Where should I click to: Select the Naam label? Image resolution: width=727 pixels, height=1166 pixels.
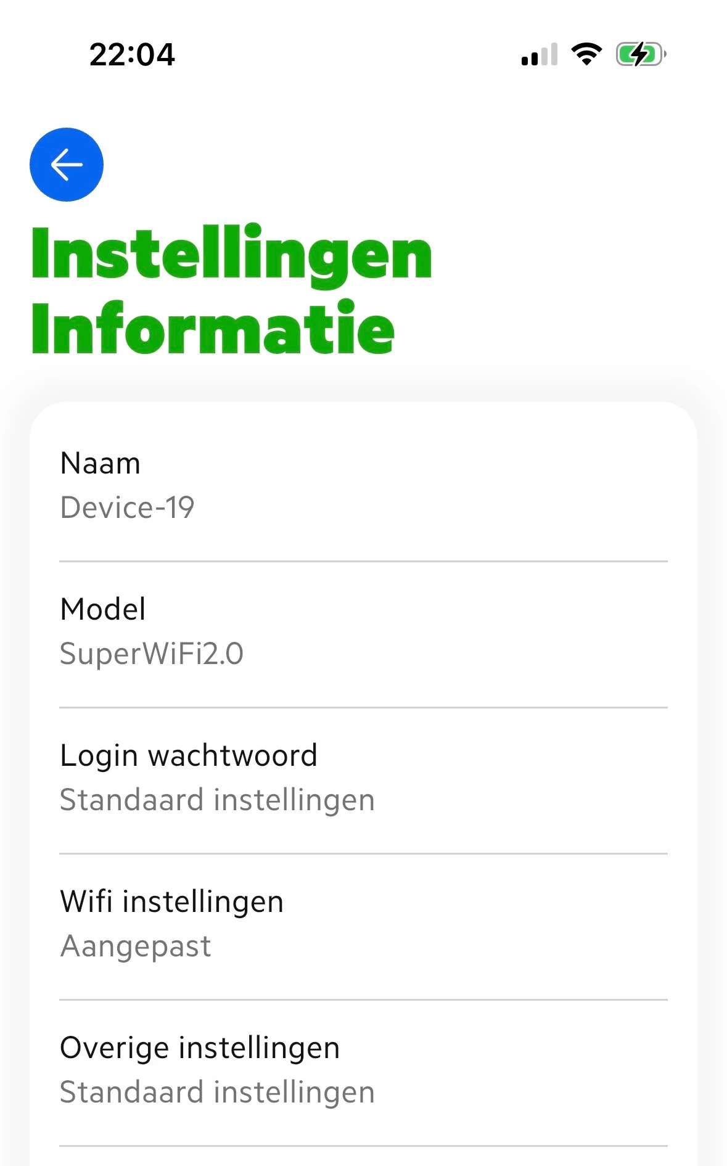[x=101, y=463]
